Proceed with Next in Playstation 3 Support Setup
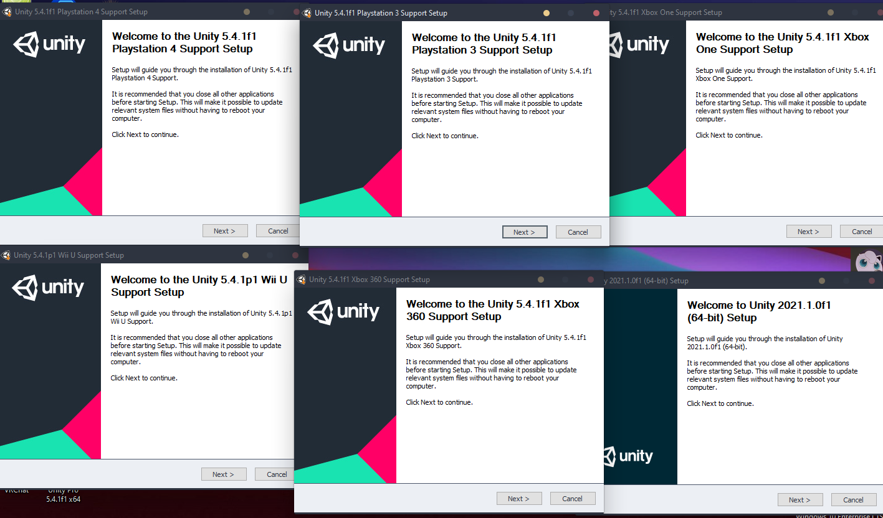883x518 pixels. click(525, 232)
